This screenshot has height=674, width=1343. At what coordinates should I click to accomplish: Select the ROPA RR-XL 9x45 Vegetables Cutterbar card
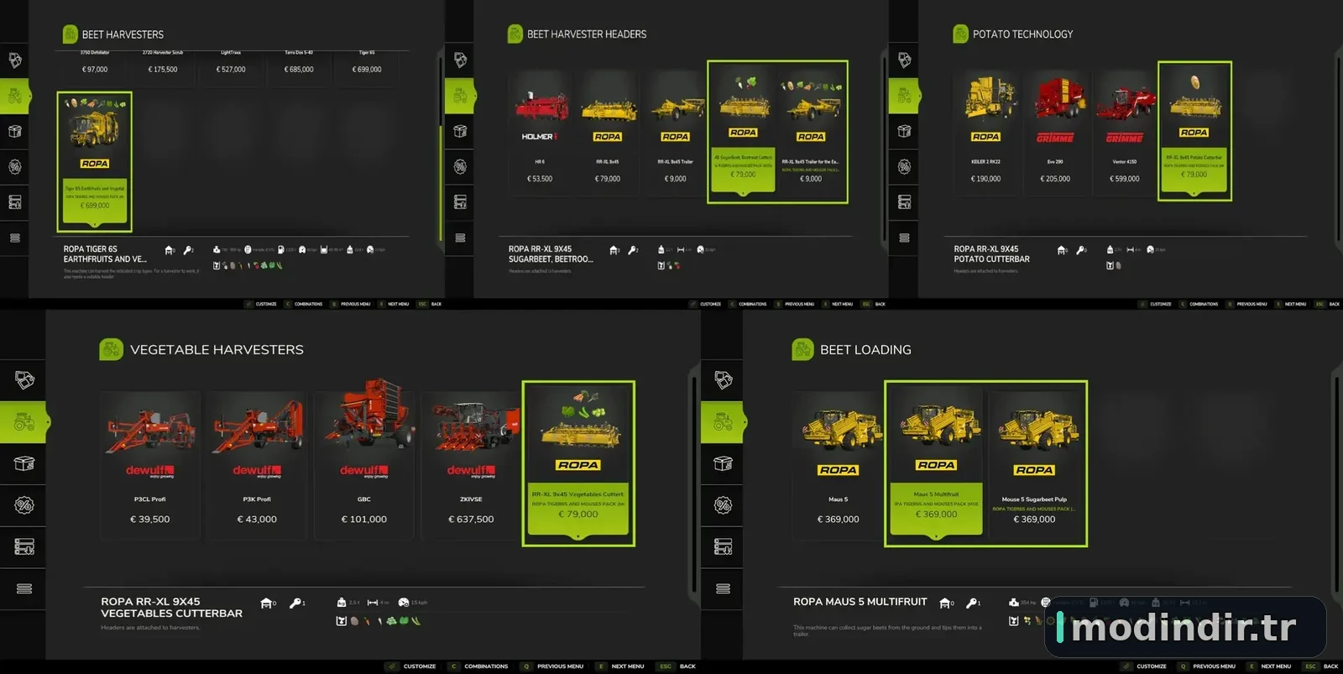578,463
